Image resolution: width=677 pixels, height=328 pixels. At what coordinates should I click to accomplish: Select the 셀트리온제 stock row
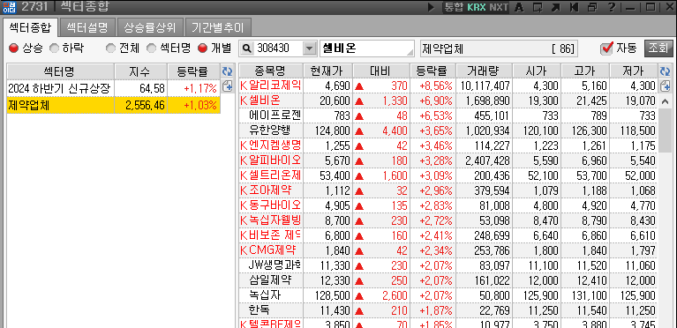(x=448, y=175)
